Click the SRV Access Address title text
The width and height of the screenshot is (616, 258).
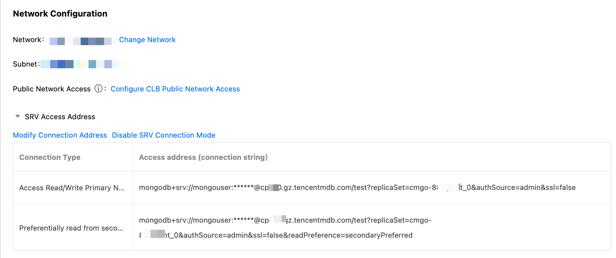tap(60, 117)
